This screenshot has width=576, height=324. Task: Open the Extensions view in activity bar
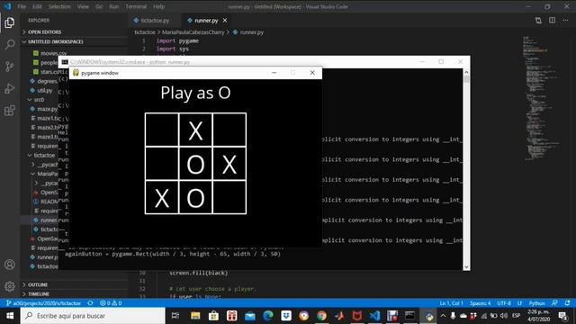point(10,110)
